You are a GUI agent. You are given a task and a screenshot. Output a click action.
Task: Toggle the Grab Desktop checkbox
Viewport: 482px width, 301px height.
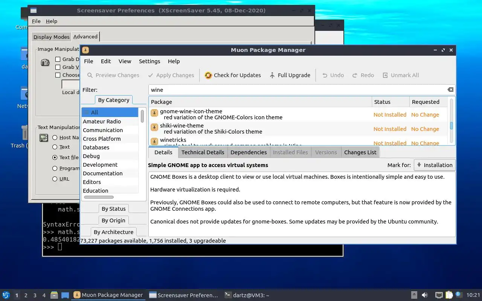click(58, 59)
